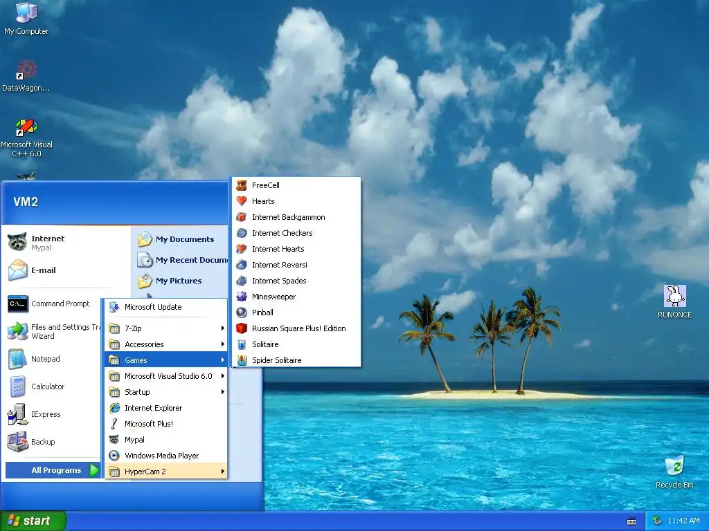Click the Notepad icon in Start menu
This screenshot has width=709, height=531.
pyautogui.click(x=17, y=359)
